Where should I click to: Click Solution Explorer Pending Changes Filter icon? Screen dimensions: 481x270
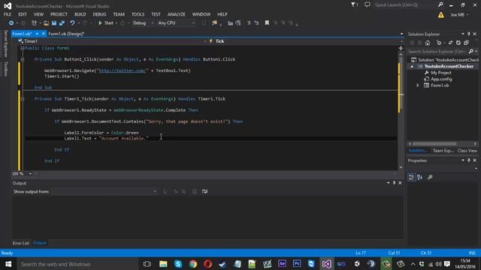click(x=439, y=43)
